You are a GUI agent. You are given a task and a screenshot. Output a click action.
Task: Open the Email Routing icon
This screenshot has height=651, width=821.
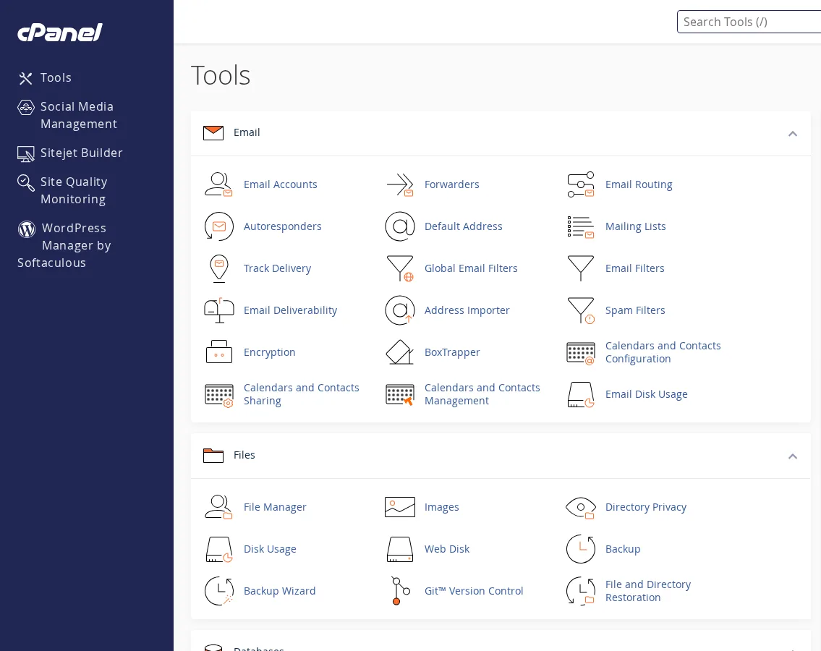tap(581, 184)
